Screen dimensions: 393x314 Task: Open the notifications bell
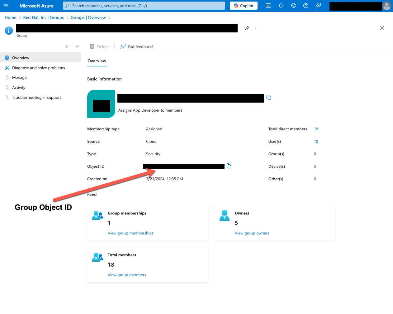(x=281, y=6)
